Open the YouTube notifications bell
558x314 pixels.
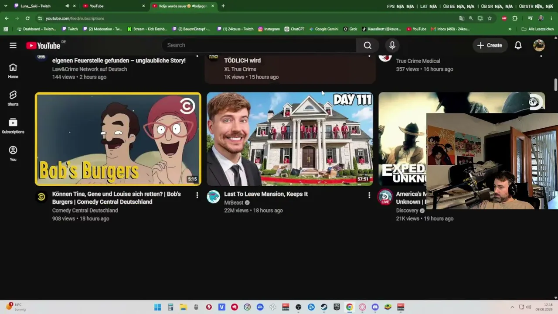click(518, 45)
